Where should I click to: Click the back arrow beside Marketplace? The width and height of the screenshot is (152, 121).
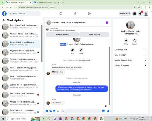4,20
